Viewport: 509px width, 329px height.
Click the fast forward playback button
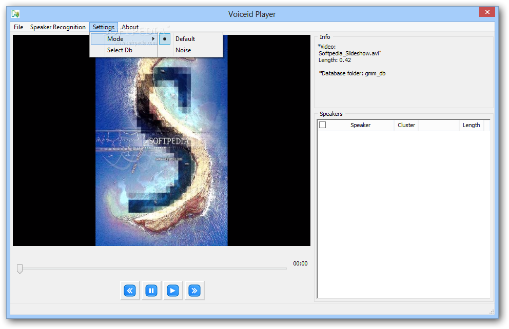click(194, 291)
